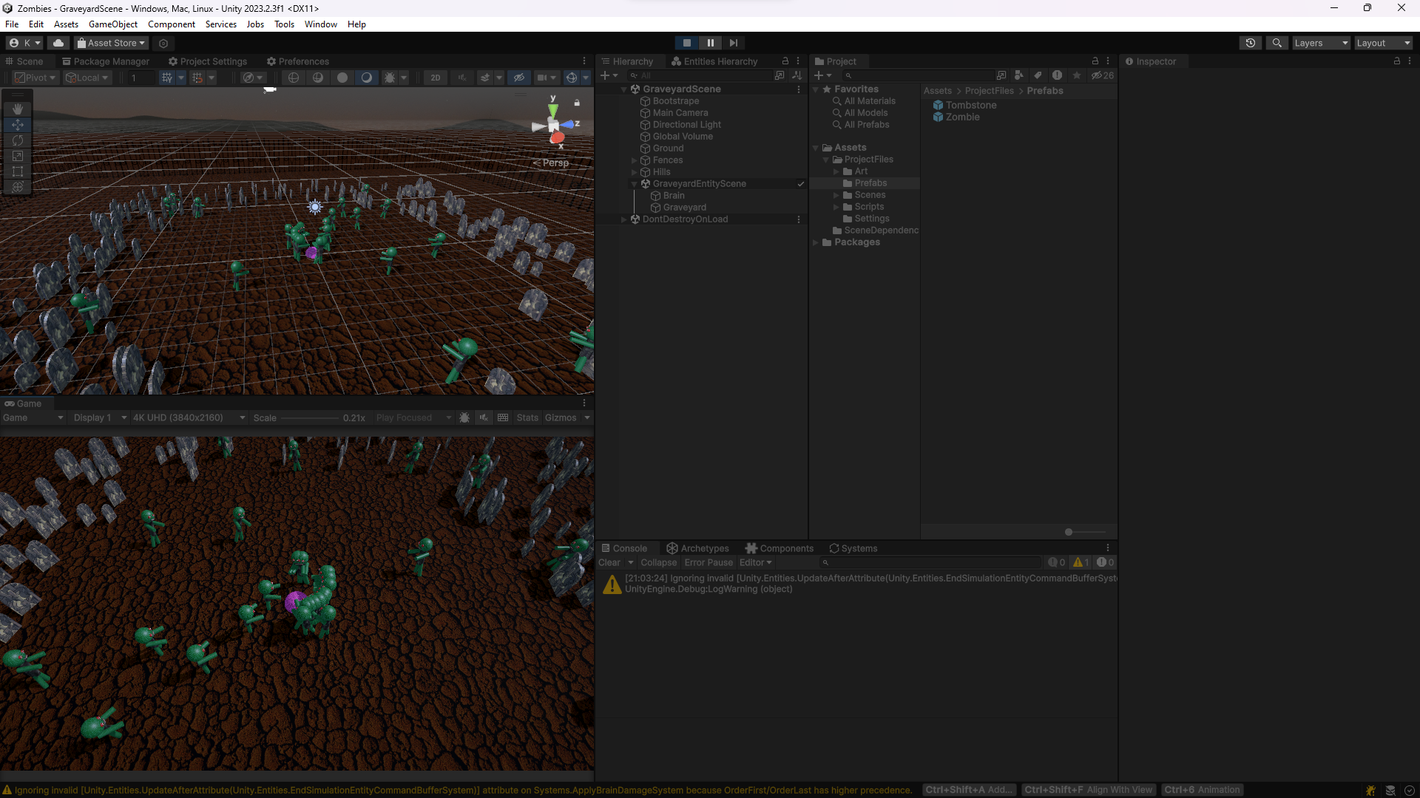
Task: Select the Rotate tool in Scene view
Action: coord(18,140)
